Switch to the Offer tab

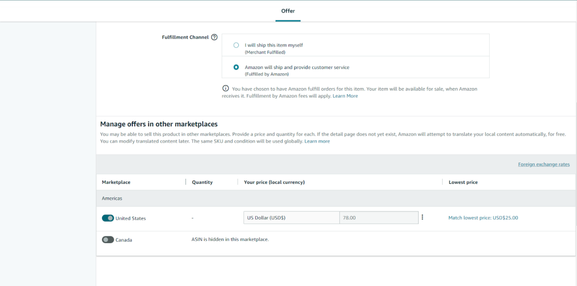(288, 11)
